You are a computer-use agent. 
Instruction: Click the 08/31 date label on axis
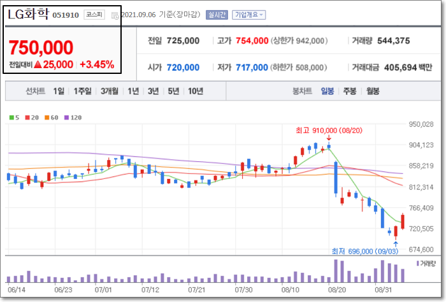383,290
